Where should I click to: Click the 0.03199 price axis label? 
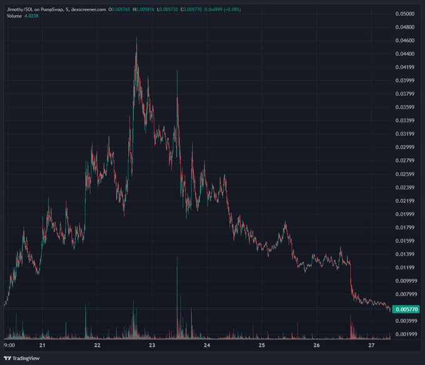click(x=404, y=134)
